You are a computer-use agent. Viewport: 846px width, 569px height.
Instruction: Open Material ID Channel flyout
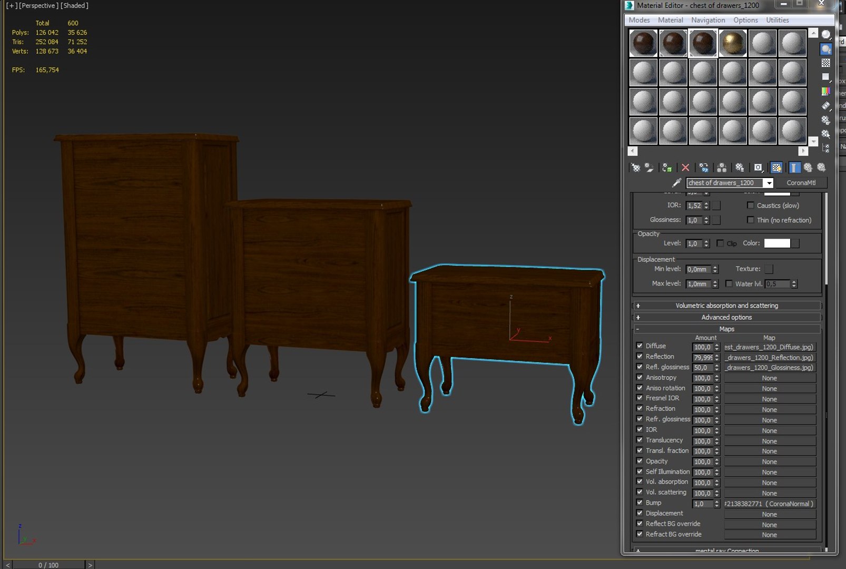(x=758, y=168)
